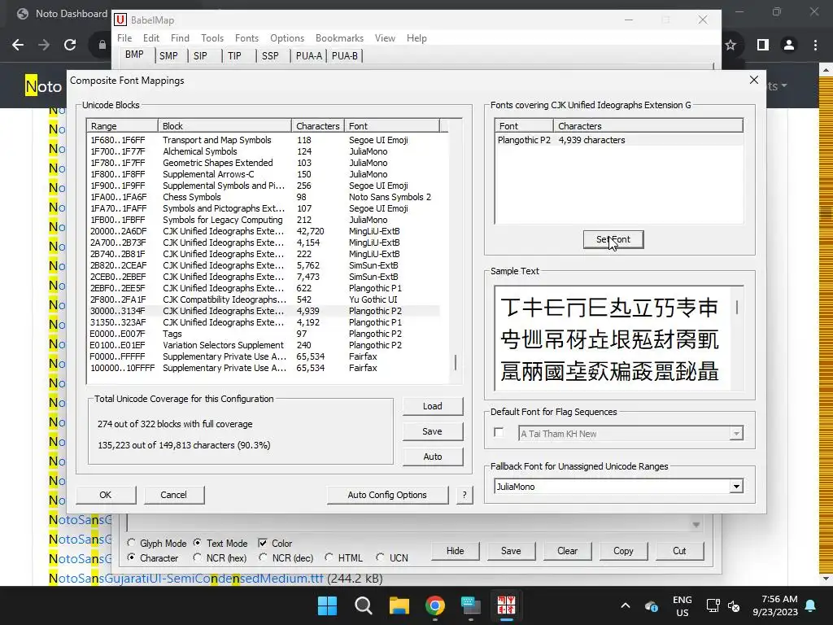Switch to Chrome in taskbar

(x=435, y=605)
